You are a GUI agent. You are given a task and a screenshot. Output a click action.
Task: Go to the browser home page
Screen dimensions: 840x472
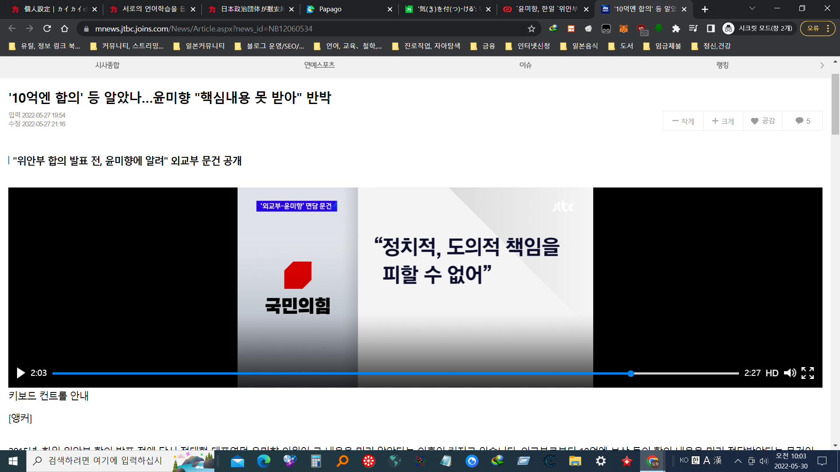pyautogui.click(x=65, y=29)
